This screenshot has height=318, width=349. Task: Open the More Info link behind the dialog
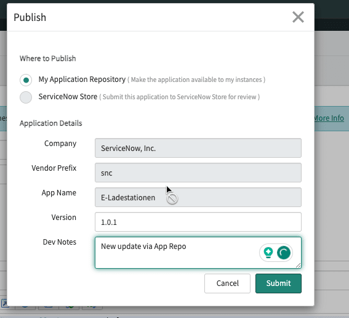[329, 118]
